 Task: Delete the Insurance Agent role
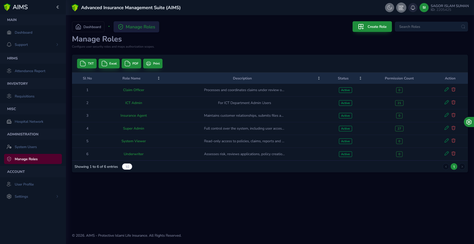(x=453, y=115)
